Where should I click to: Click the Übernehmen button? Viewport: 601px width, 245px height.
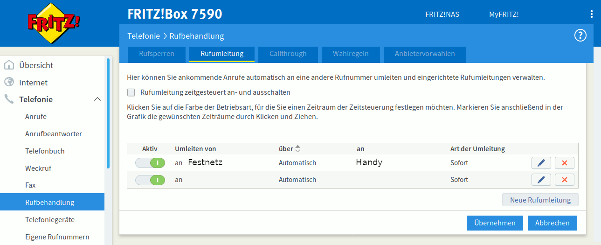pos(495,223)
